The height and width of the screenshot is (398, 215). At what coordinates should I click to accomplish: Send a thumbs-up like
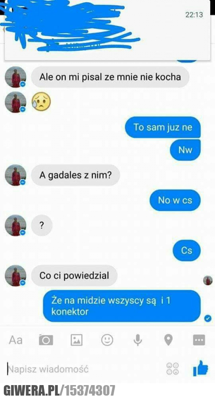pyautogui.click(x=200, y=368)
